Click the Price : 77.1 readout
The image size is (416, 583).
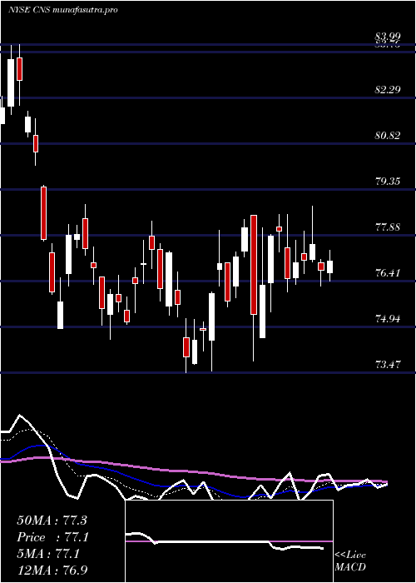pyautogui.click(x=53, y=537)
